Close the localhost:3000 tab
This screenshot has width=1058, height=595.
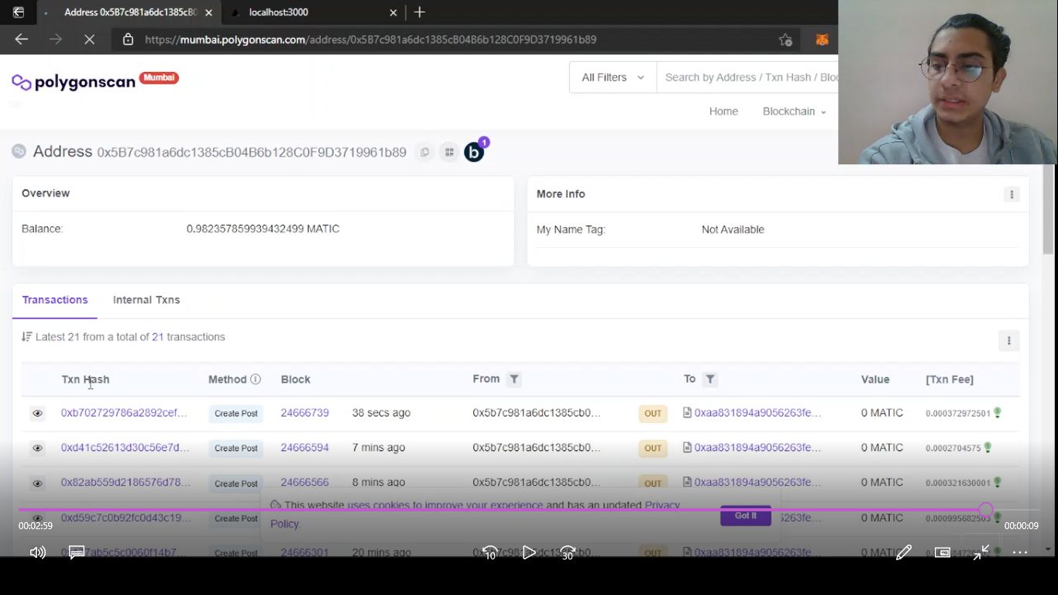click(x=393, y=12)
